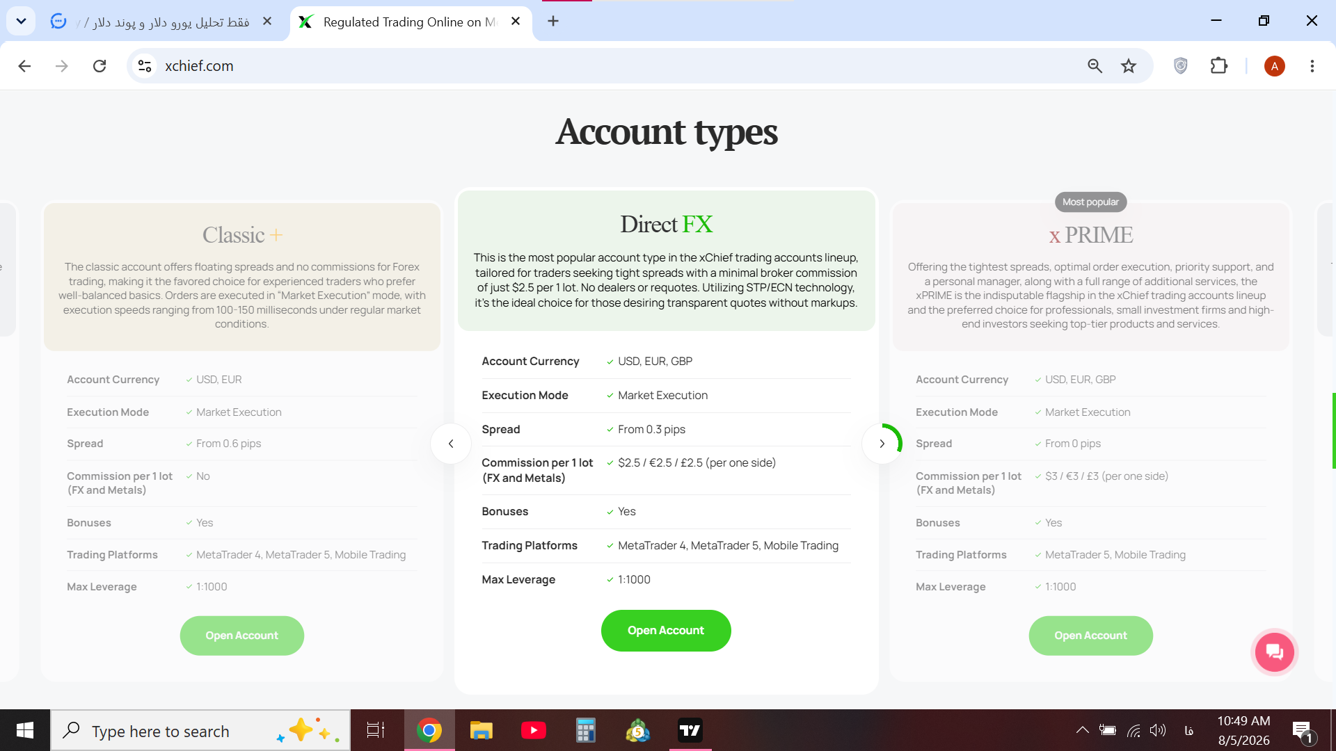Click Classic+ 'USD, EUR' currency value

[218, 380]
